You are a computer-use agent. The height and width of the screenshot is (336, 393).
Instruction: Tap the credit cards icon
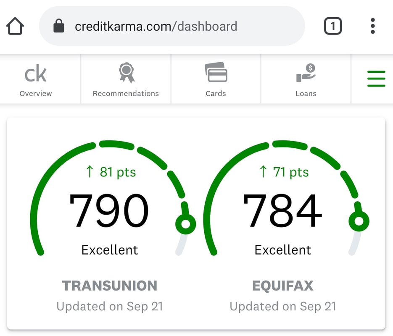pyautogui.click(x=216, y=72)
